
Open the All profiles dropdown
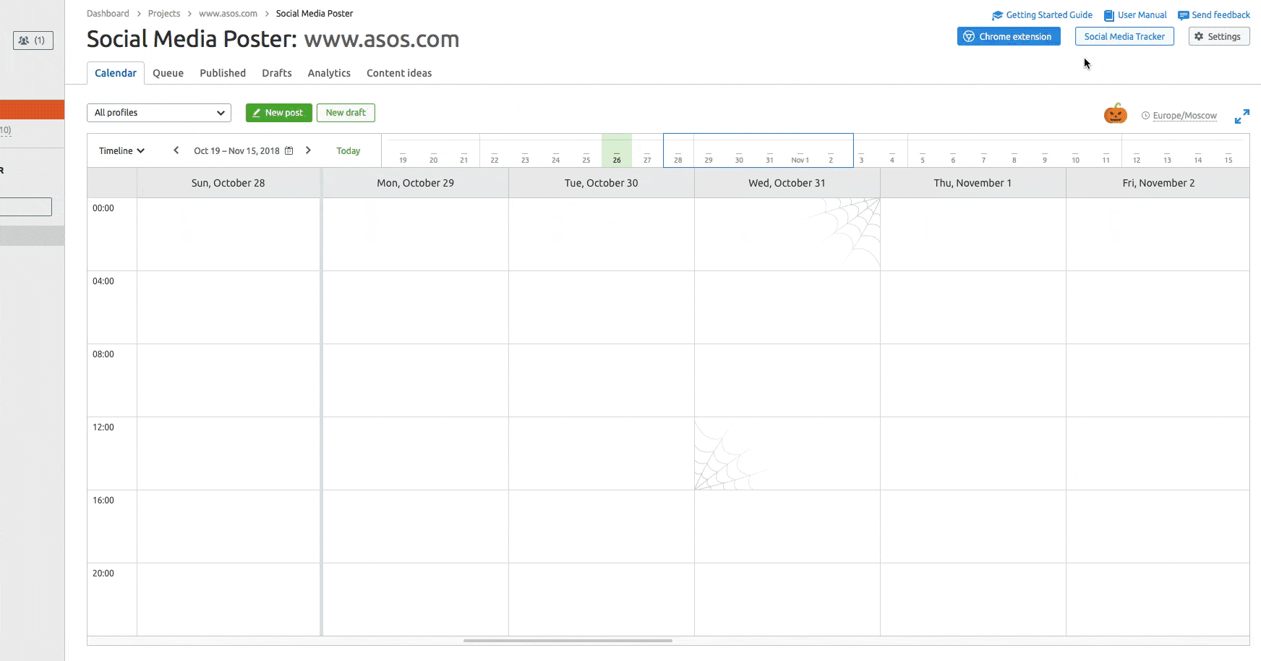pos(159,113)
